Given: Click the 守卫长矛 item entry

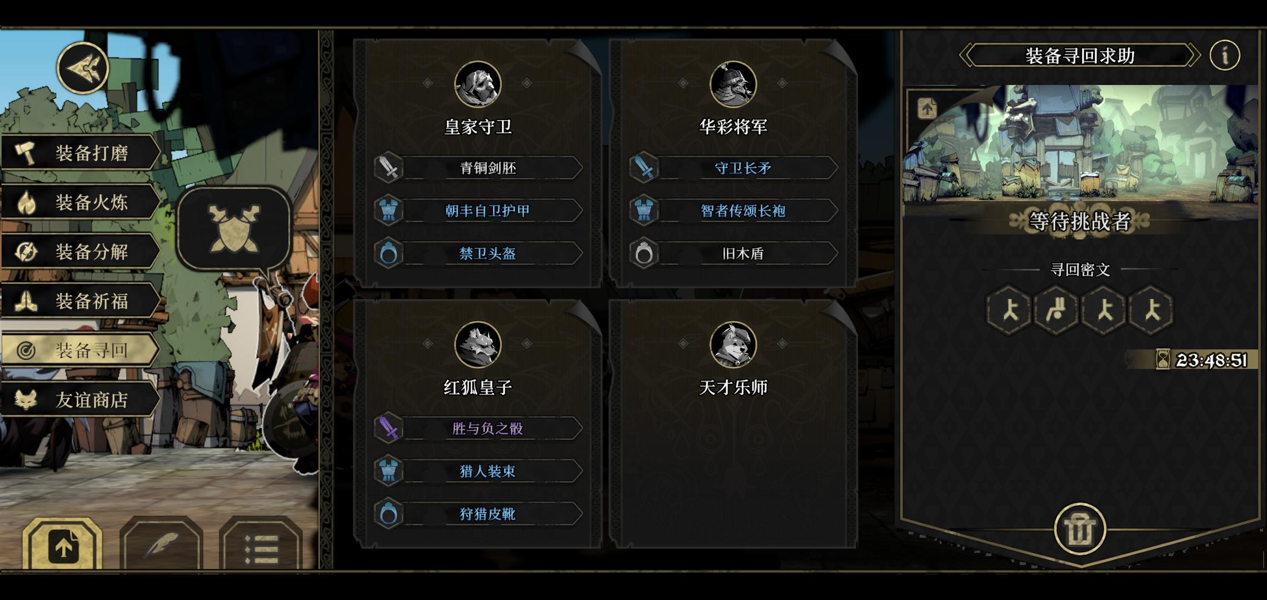Looking at the screenshot, I should pyautogui.click(x=734, y=168).
